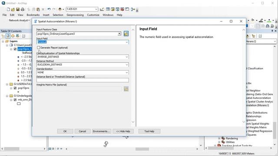
Task: Open the Input Feature Class dropdown arrow
Action: coord(119,34)
